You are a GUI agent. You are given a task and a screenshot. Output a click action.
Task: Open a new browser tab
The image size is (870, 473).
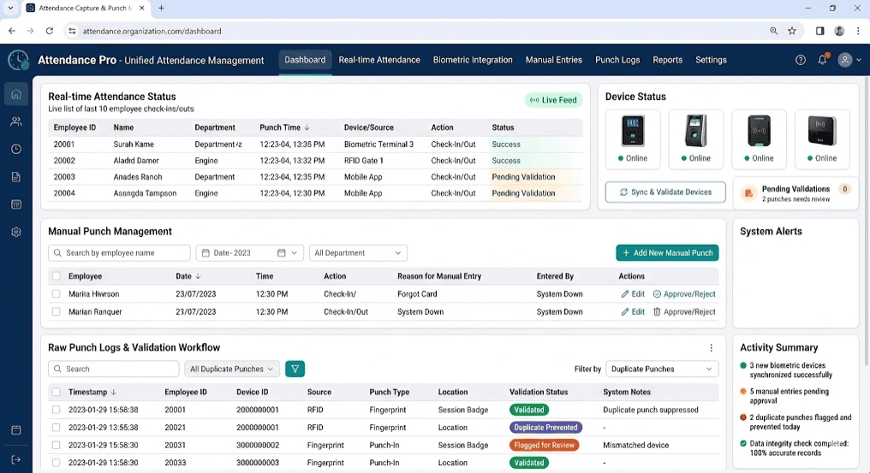pyautogui.click(x=161, y=9)
